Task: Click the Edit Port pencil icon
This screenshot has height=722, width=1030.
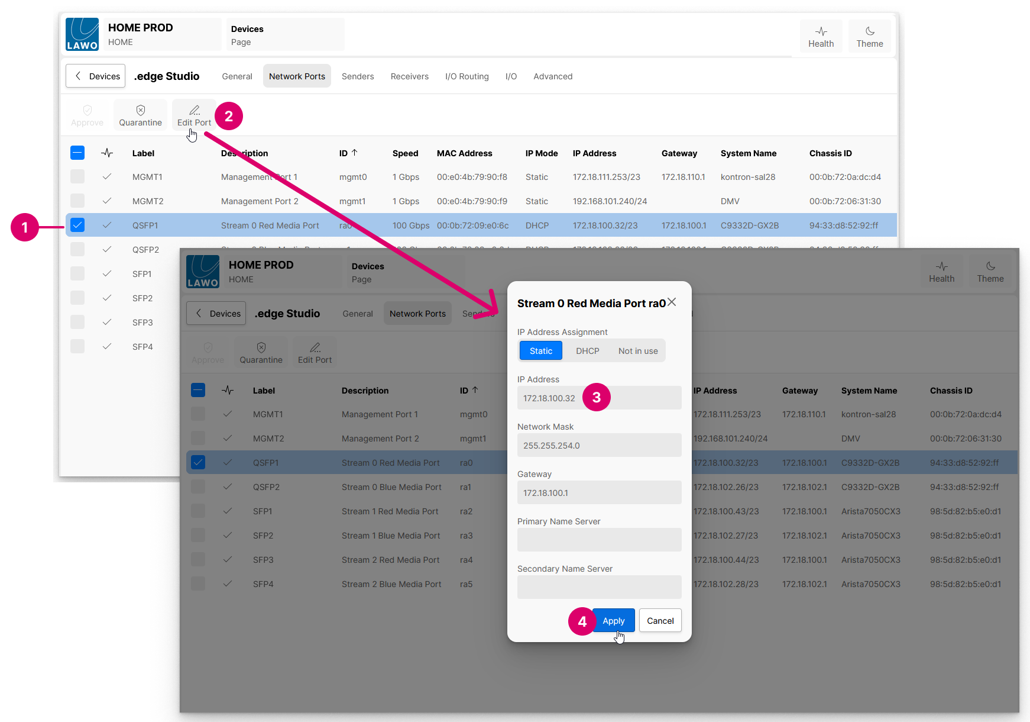Action: click(194, 111)
